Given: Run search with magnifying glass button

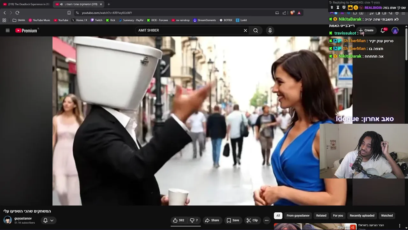Looking at the screenshot, I should (x=256, y=30).
